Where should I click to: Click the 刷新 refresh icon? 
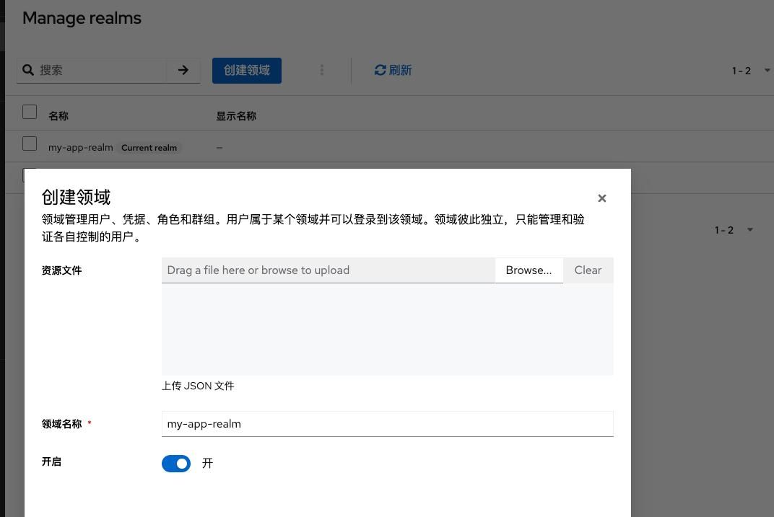(x=381, y=70)
